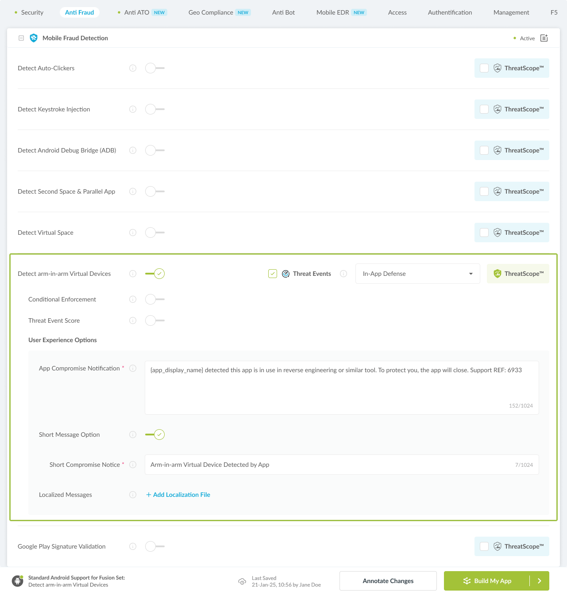Uncheck the Threat Events checkbox

tap(273, 274)
